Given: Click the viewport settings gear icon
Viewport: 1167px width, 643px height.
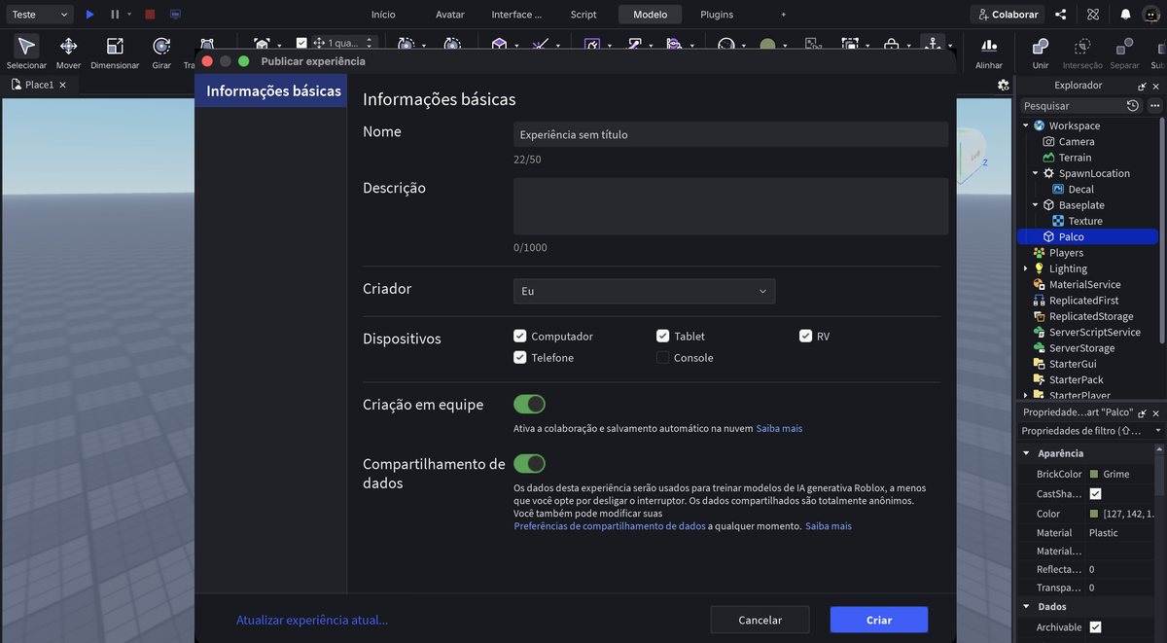Looking at the screenshot, I should [1004, 86].
